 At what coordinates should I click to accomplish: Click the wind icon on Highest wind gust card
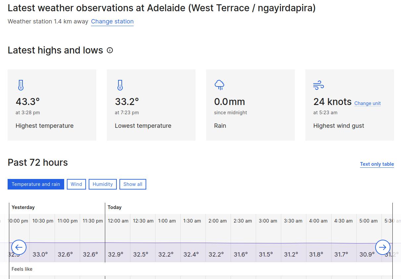click(x=319, y=86)
